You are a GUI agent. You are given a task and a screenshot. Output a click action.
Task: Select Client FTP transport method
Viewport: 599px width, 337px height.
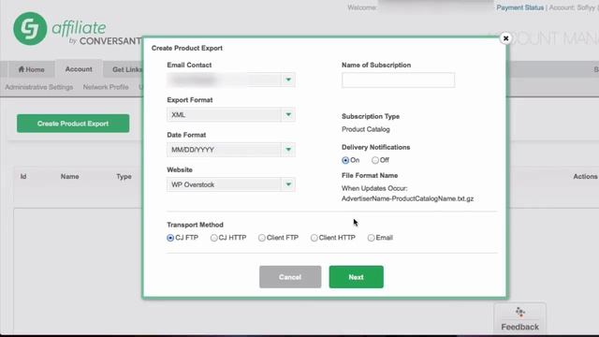click(x=262, y=238)
